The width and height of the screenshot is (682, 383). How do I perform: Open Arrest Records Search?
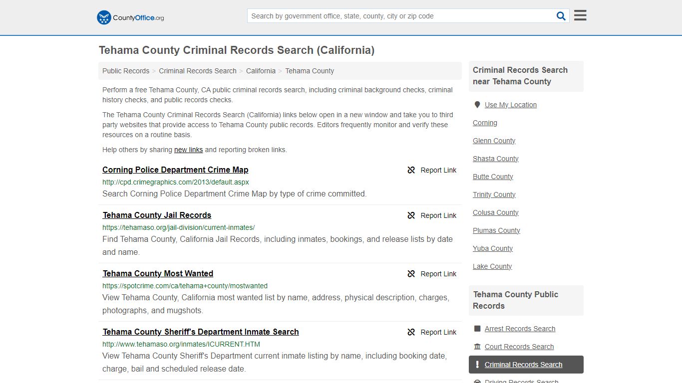point(520,329)
